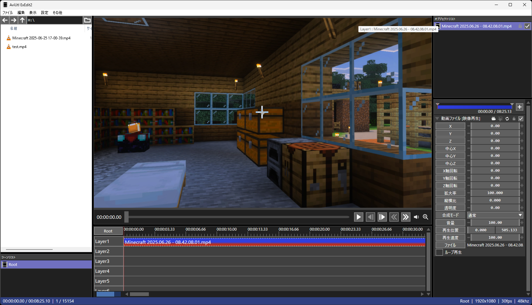
Task: Step forward one frame
Action: (382, 217)
